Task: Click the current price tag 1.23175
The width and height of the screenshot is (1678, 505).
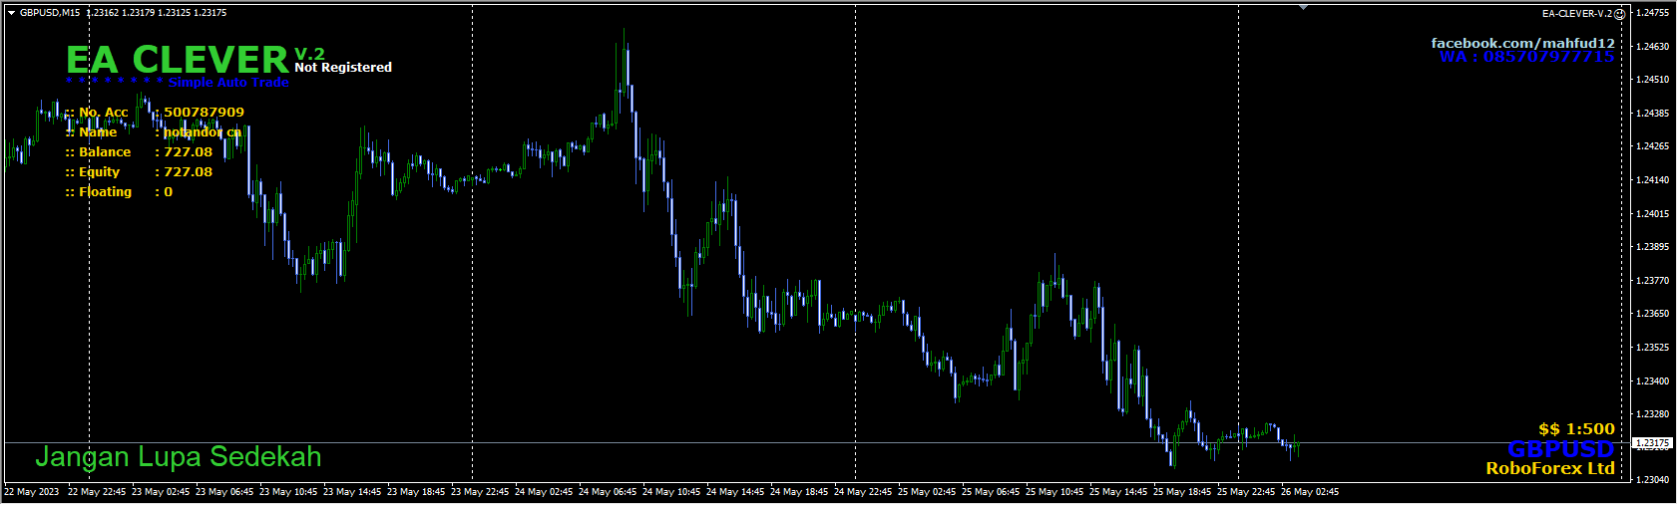Action: 1652,443
